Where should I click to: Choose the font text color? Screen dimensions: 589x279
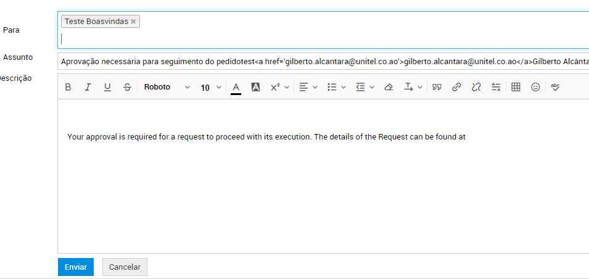coord(236,88)
